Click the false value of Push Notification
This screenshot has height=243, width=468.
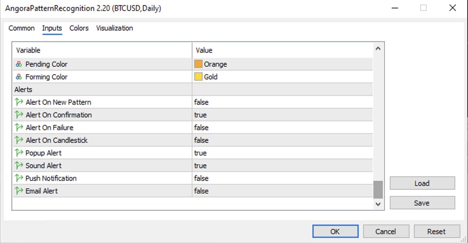click(201, 178)
